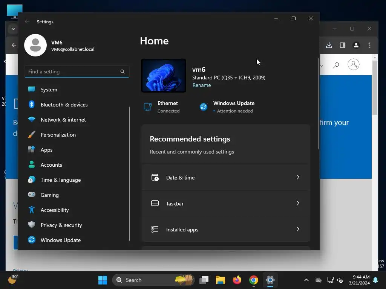
Task: Navigate to Accounts
Action: pyautogui.click(x=77, y=165)
